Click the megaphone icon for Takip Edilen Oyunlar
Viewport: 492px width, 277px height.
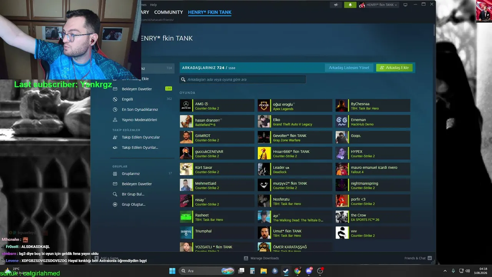(115, 147)
